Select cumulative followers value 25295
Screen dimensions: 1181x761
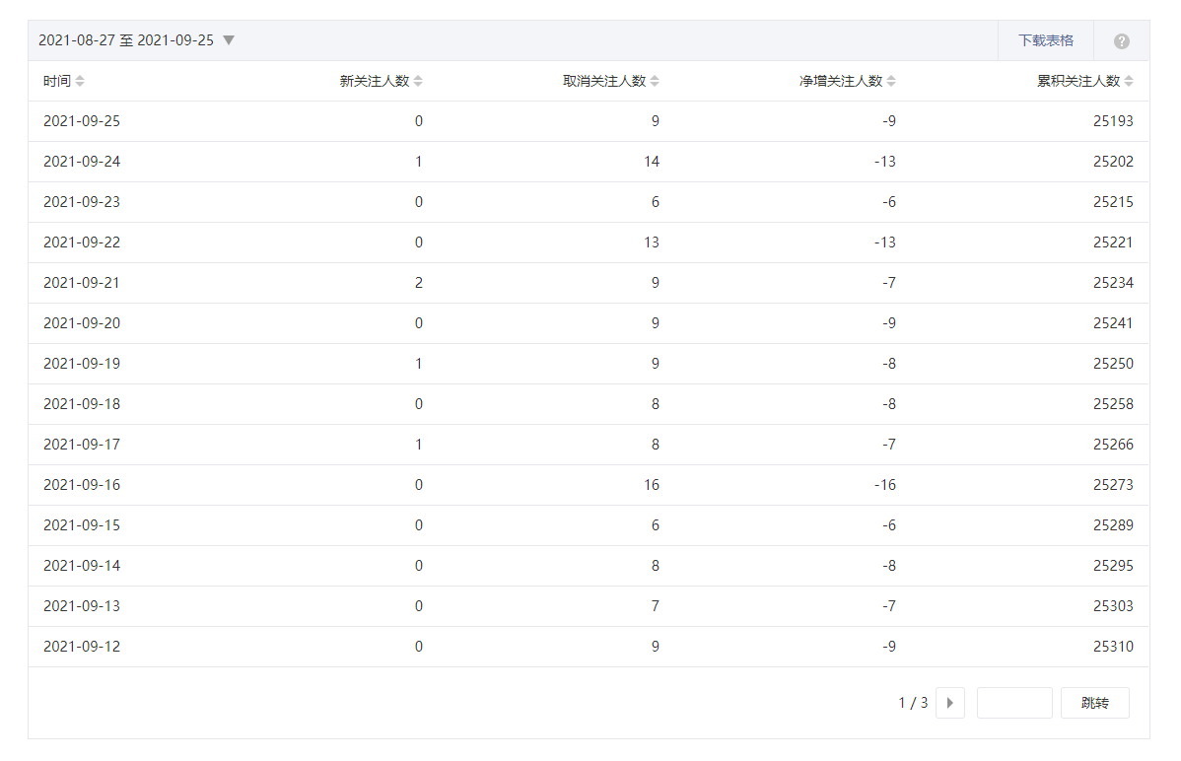point(1113,566)
